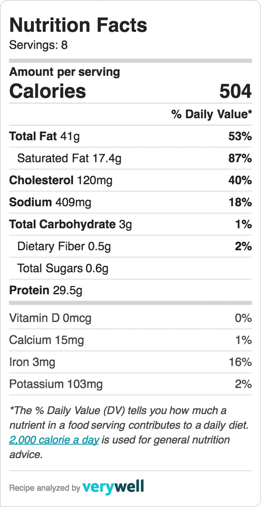Click the Calories value 504
This screenshot has width=261, height=507.
pyautogui.click(x=235, y=91)
